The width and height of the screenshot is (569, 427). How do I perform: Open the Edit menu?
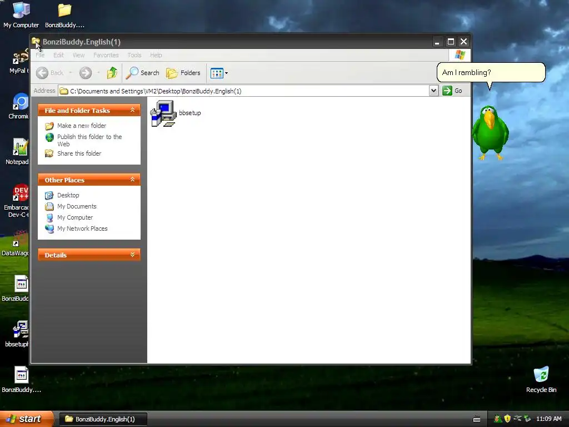[x=58, y=55]
